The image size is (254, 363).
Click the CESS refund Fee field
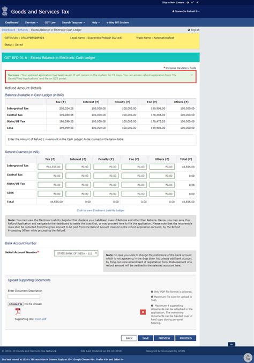[x=134, y=194]
